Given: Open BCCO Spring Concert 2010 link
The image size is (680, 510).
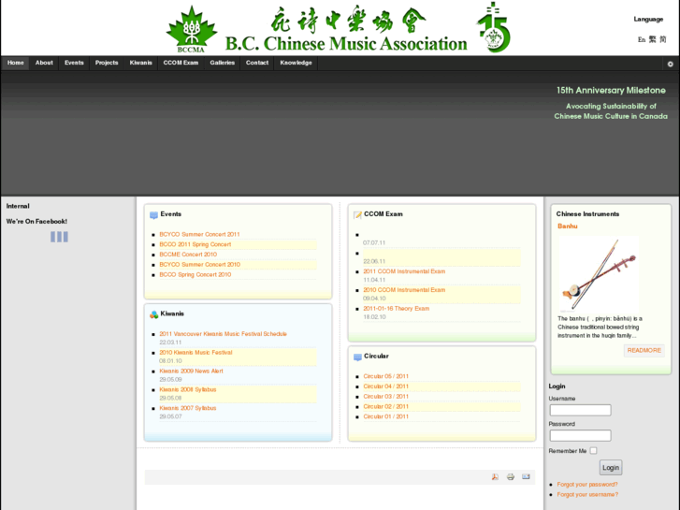Looking at the screenshot, I should (x=195, y=275).
